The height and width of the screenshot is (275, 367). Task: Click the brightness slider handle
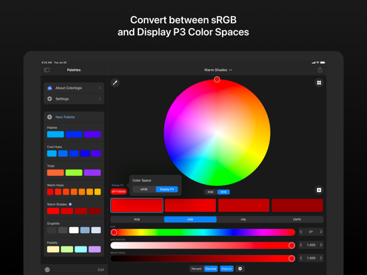[x=292, y=258]
